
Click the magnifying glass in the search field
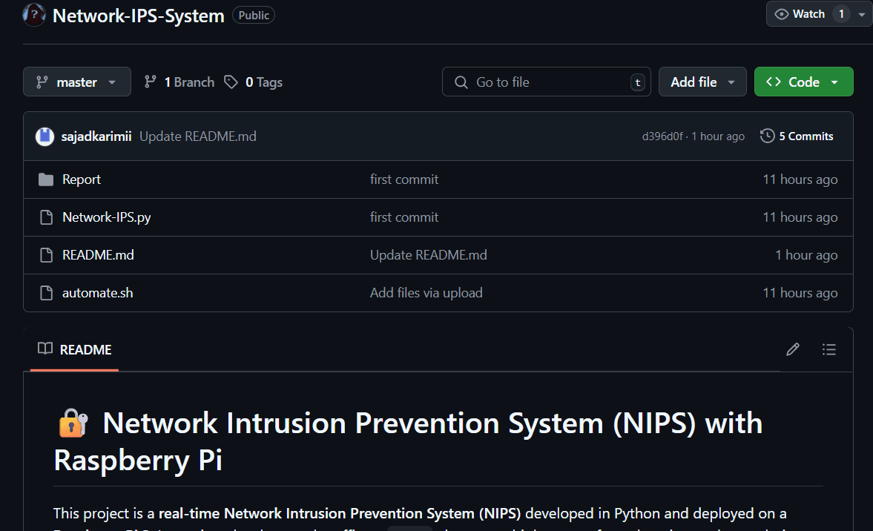coord(461,82)
